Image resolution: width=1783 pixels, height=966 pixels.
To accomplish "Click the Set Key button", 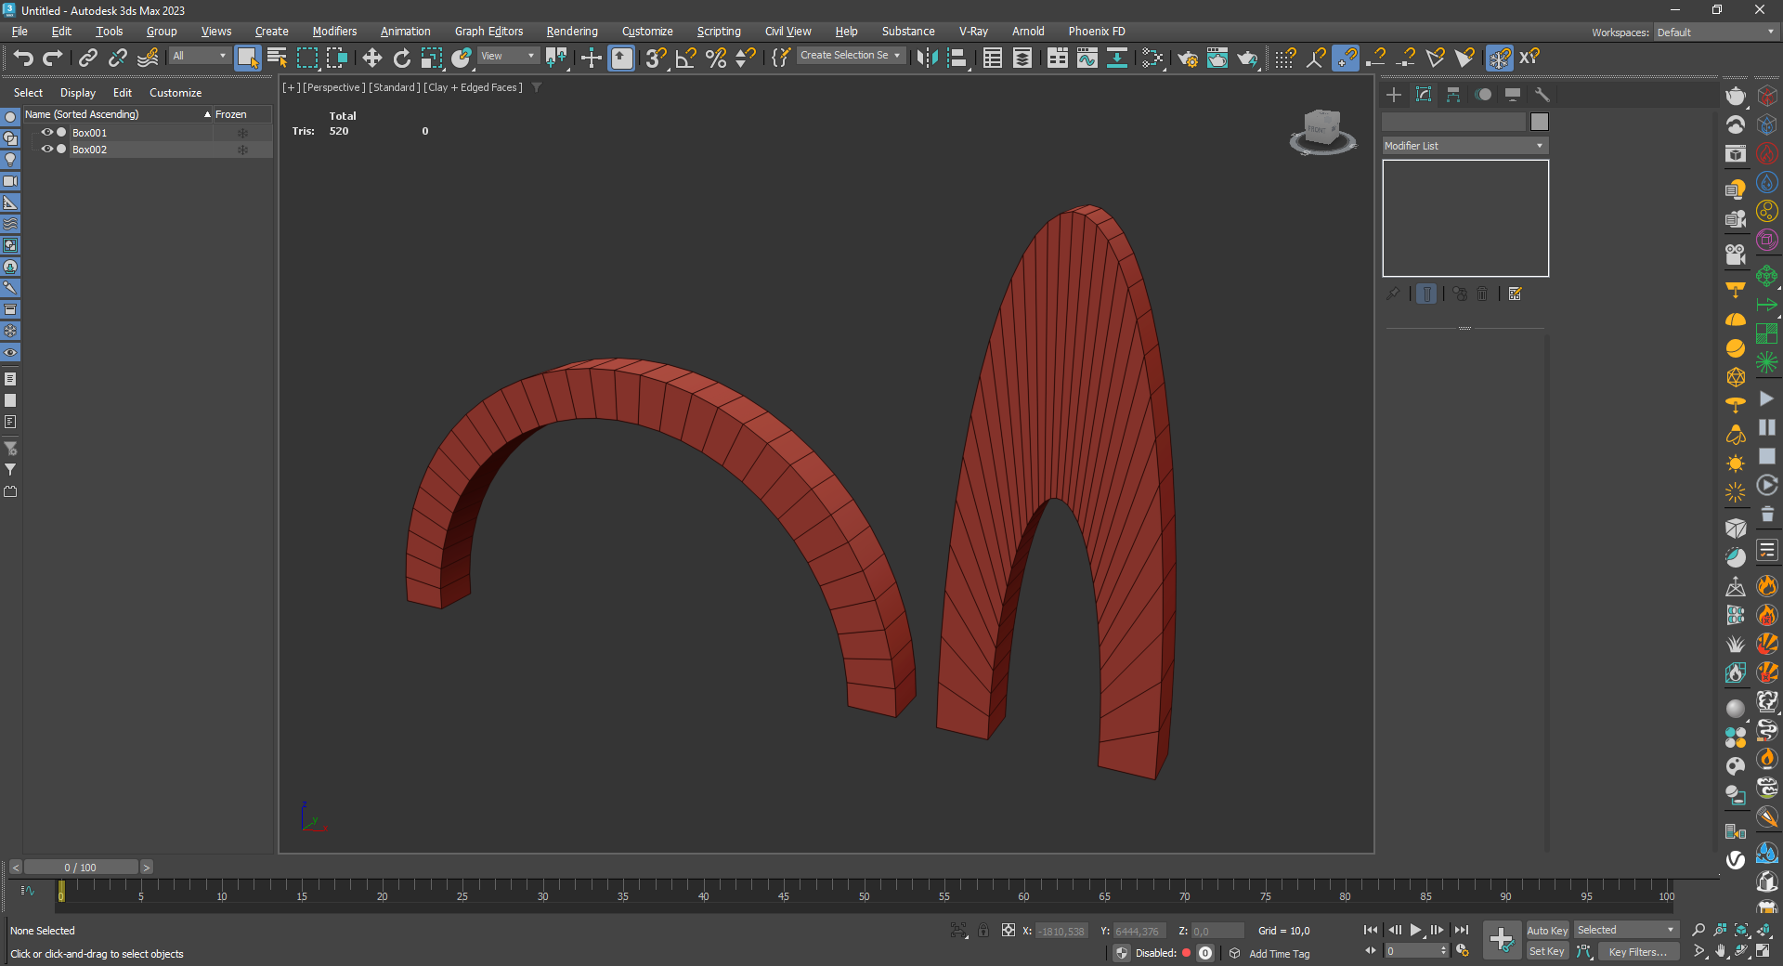I will click(x=1546, y=951).
